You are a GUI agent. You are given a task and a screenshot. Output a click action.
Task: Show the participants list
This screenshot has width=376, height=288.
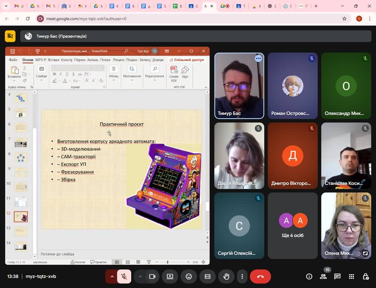click(323, 276)
